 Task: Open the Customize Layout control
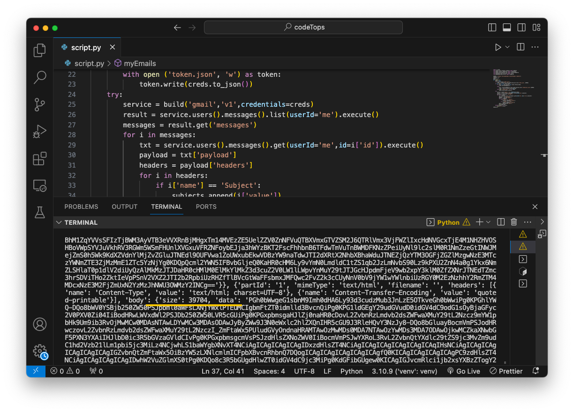click(537, 28)
